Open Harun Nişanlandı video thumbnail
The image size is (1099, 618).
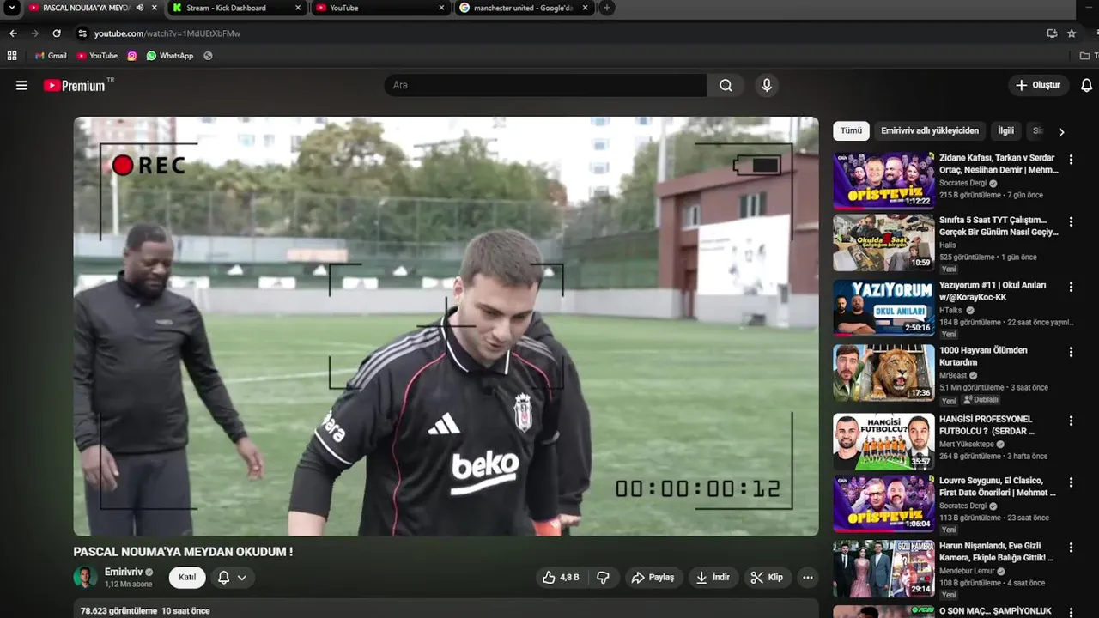pyautogui.click(x=883, y=569)
